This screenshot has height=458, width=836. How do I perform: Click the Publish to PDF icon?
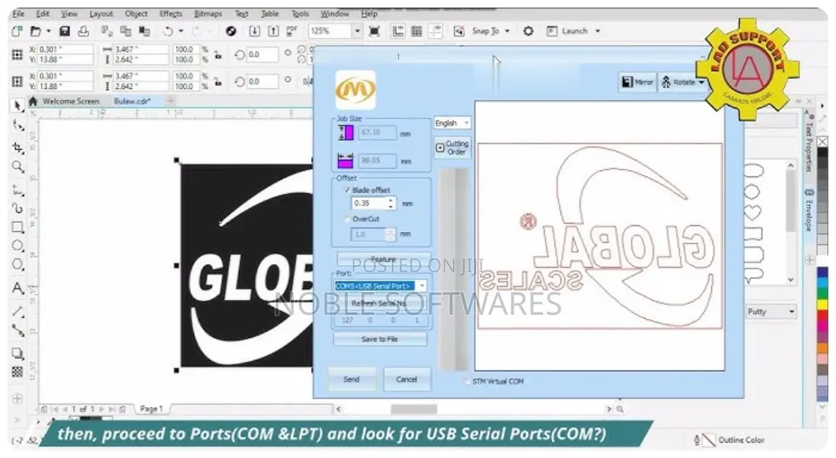(291, 31)
